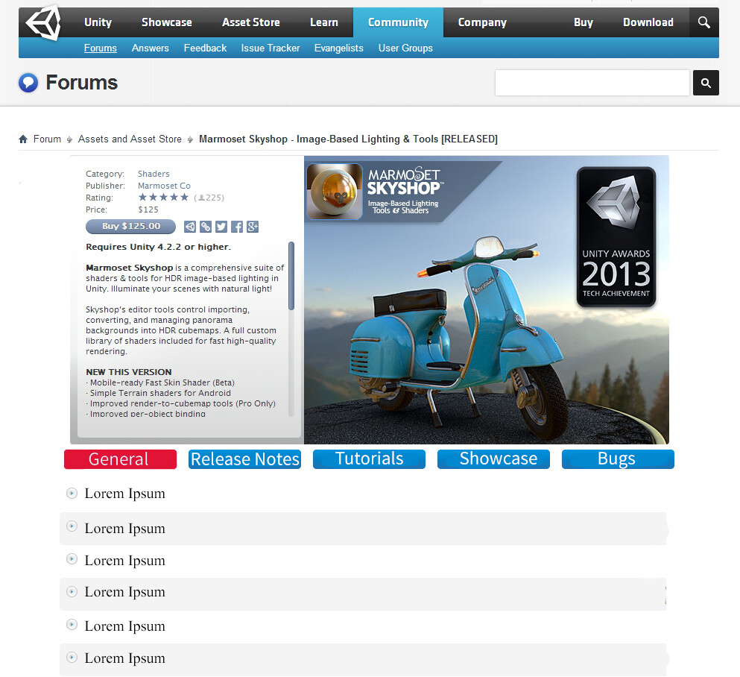Open the search magnifier in the top navigation bar
Viewport: 740px width, 677px height.
point(703,22)
